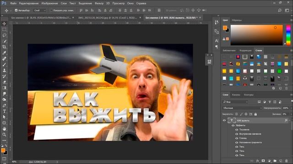
Task: Click the Непрозрачность 100% field
Action: click(286, 108)
